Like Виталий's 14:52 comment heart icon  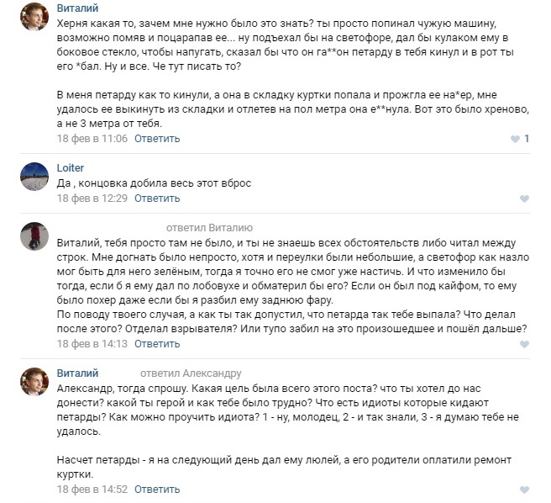[x=524, y=490]
